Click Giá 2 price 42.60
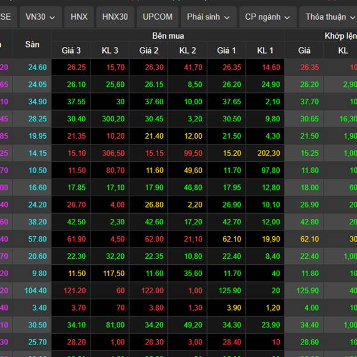This screenshot has height=357, width=357. click(154, 222)
